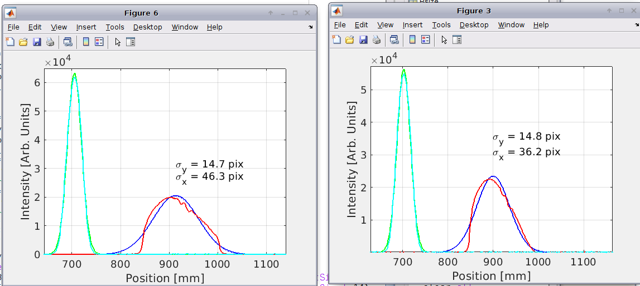
Task: Save Figure 3 using the floppy disk icon
Action: (363, 40)
